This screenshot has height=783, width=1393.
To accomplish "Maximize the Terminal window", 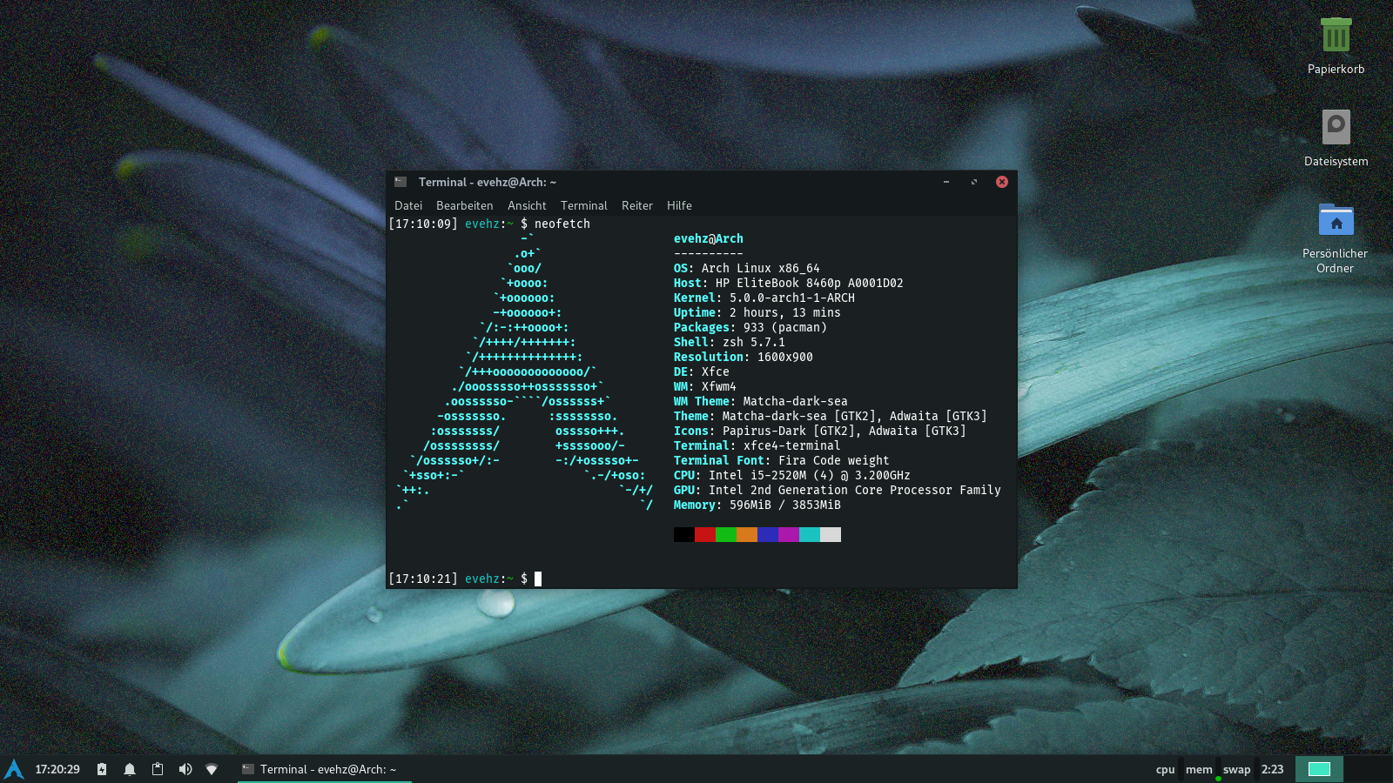I will click(x=974, y=182).
